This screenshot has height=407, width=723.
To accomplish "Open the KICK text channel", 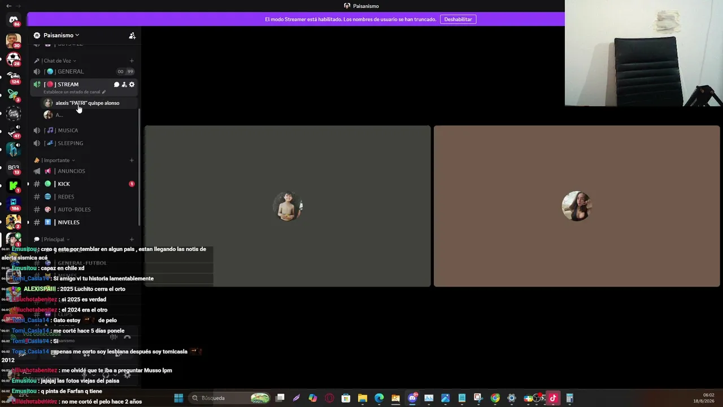I will (83, 184).
